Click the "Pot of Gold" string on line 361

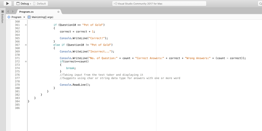(93, 25)
